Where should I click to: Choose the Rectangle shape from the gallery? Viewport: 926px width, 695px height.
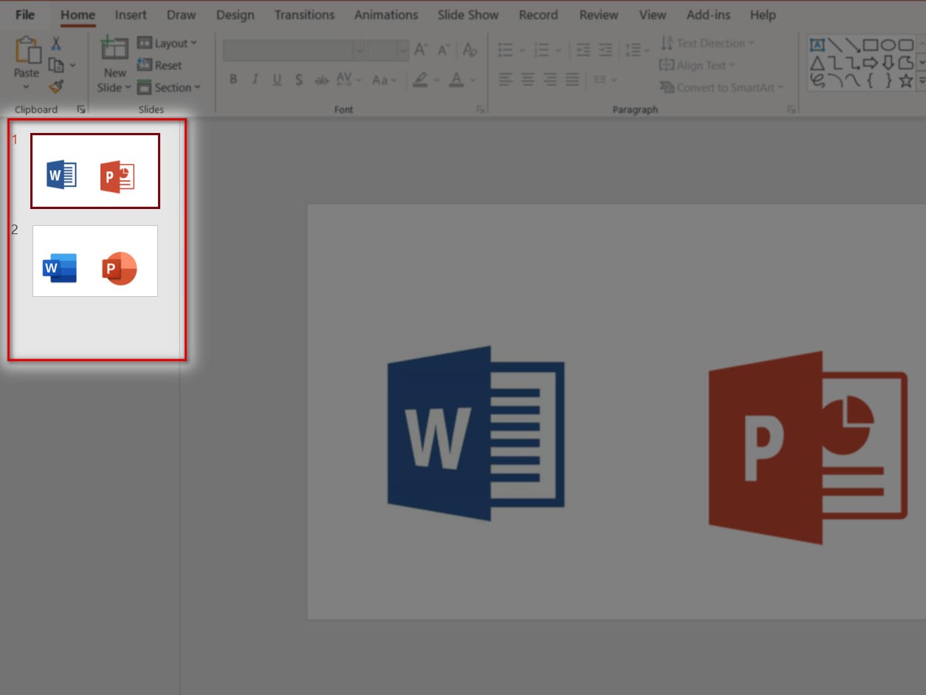(871, 46)
